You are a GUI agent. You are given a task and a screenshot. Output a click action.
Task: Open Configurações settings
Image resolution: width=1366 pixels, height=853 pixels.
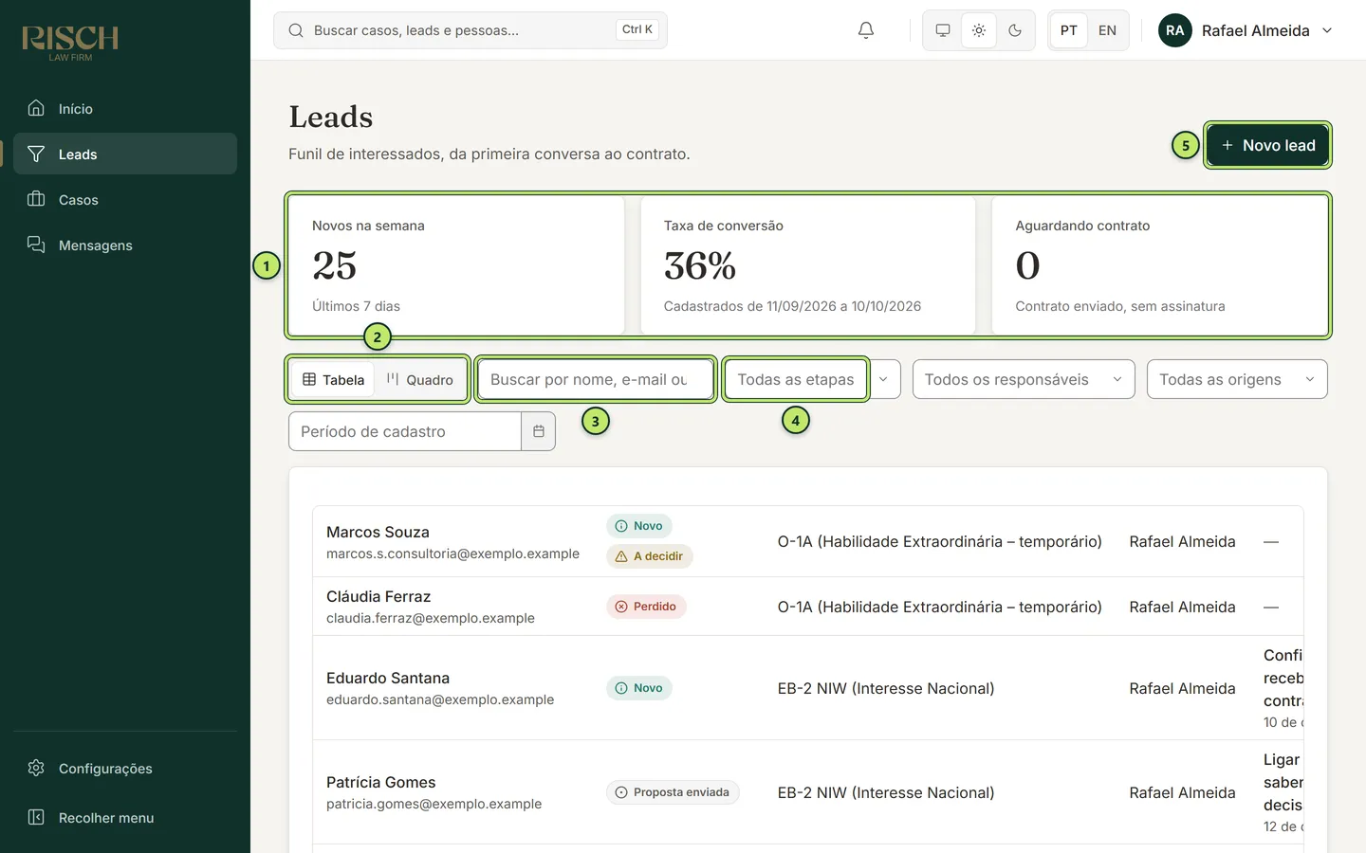point(125,769)
